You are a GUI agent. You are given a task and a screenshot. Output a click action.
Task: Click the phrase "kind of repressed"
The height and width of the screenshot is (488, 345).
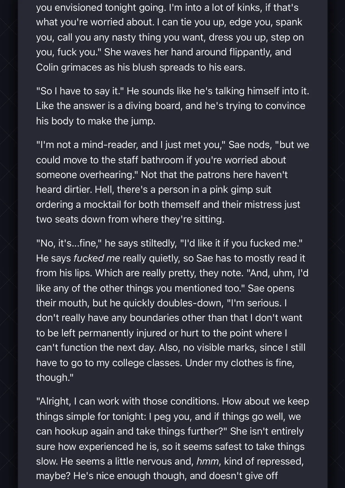pyautogui.click(x=263, y=461)
